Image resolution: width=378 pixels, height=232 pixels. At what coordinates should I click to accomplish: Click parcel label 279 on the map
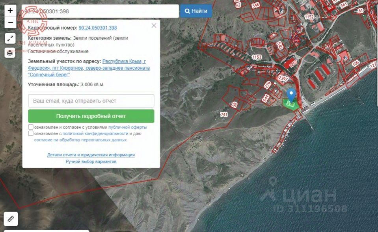pos(267,85)
